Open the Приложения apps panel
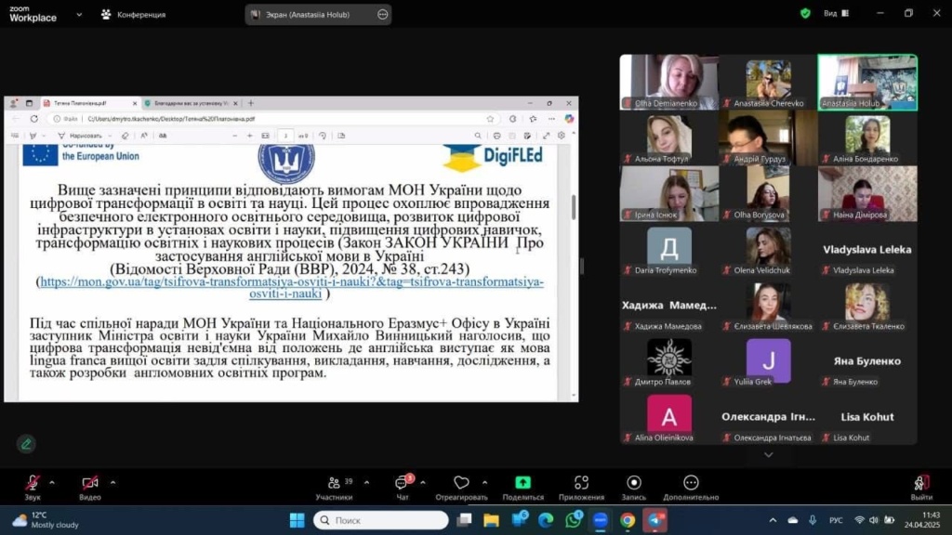Viewport: 952px width, 535px height. 581,487
